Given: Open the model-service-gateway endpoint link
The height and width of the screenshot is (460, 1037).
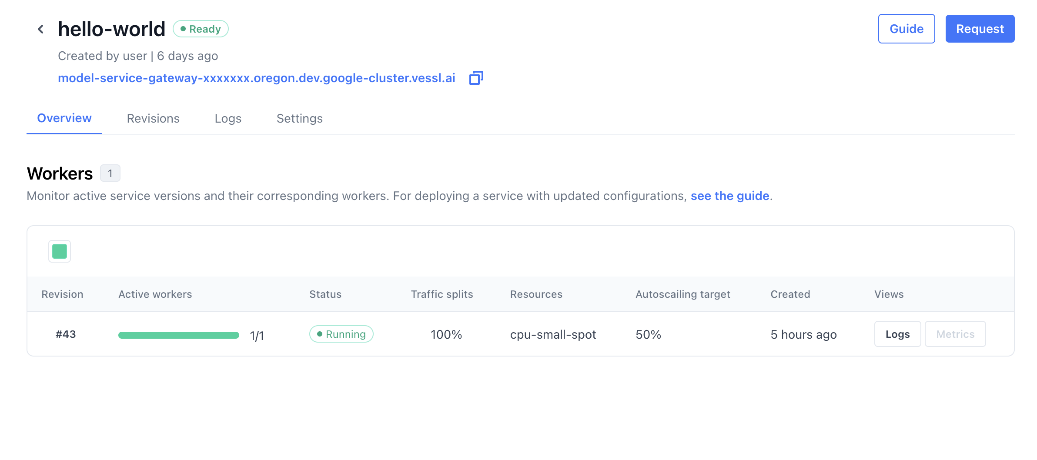Looking at the screenshot, I should pos(257,78).
